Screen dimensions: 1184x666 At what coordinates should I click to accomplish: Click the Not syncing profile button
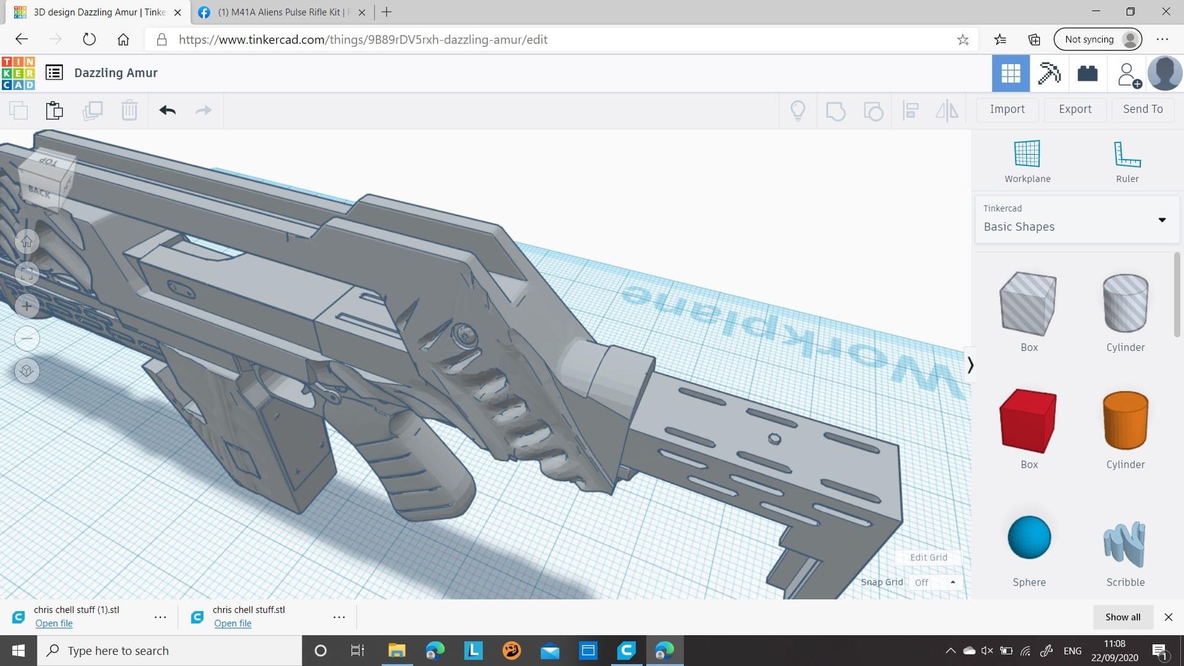click(1098, 39)
